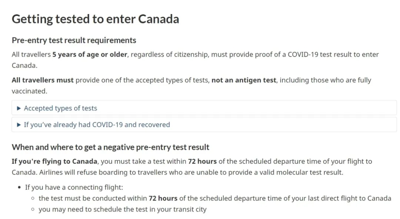Image resolution: width=400 pixels, height=219 pixels.
Task: Click the hollow bullet before "you may need to schedule"
Action: click(33, 210)
